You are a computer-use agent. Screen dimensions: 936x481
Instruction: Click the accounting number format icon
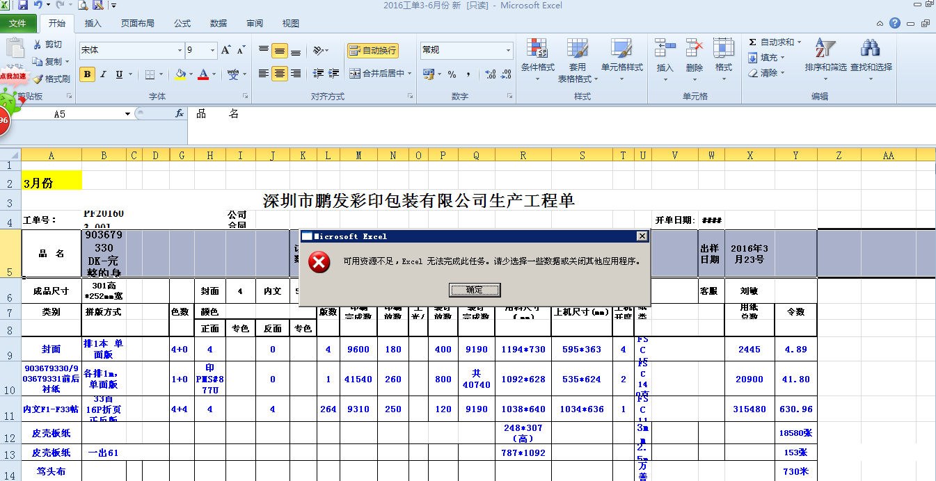[x=429, y=74]
